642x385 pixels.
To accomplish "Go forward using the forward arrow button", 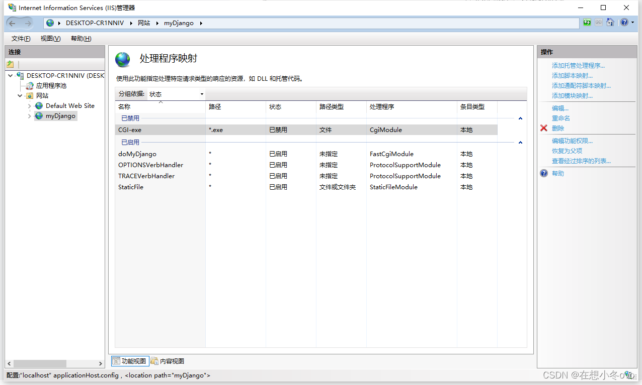I will coord(27,23).
